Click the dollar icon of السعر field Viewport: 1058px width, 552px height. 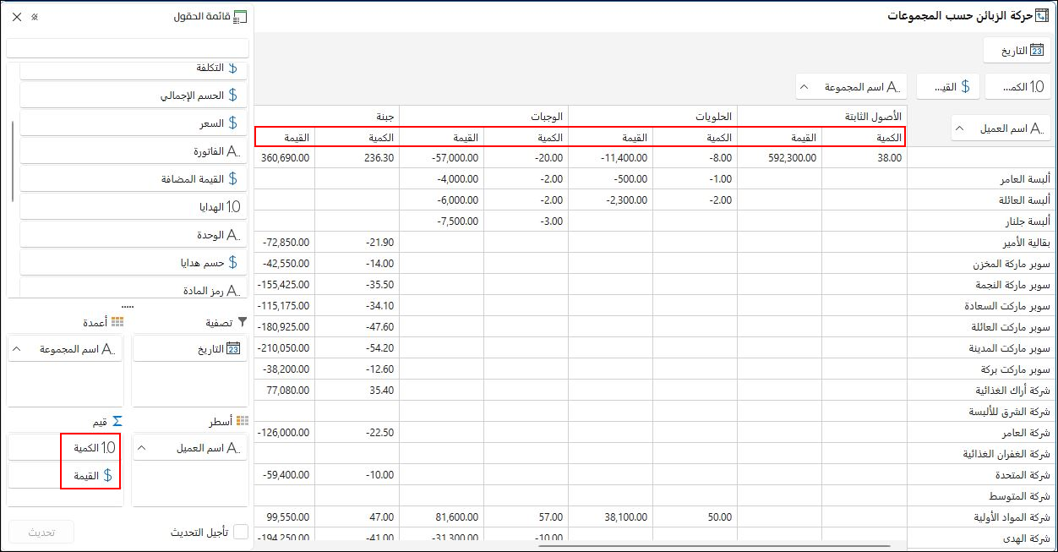tap(233, 123)
